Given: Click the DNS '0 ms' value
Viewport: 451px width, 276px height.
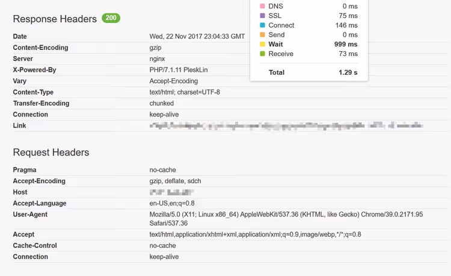Looking at the screenshot, I should (350, 6).
